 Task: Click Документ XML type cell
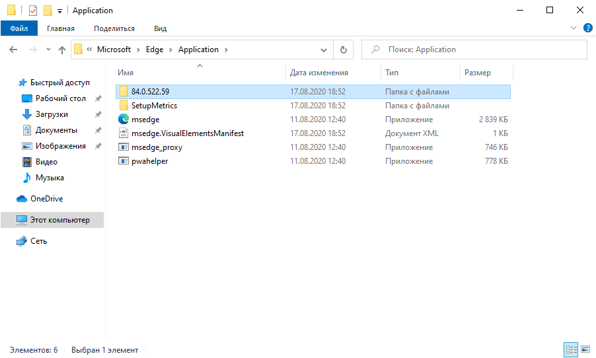pos(412,133)
